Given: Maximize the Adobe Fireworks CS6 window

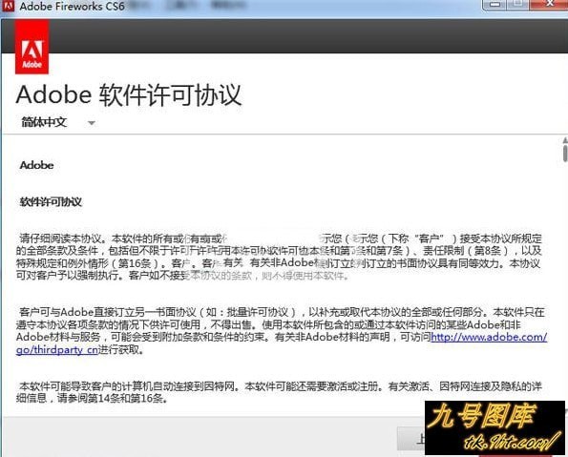Looking at the screenshot, I should click(518, 5).
